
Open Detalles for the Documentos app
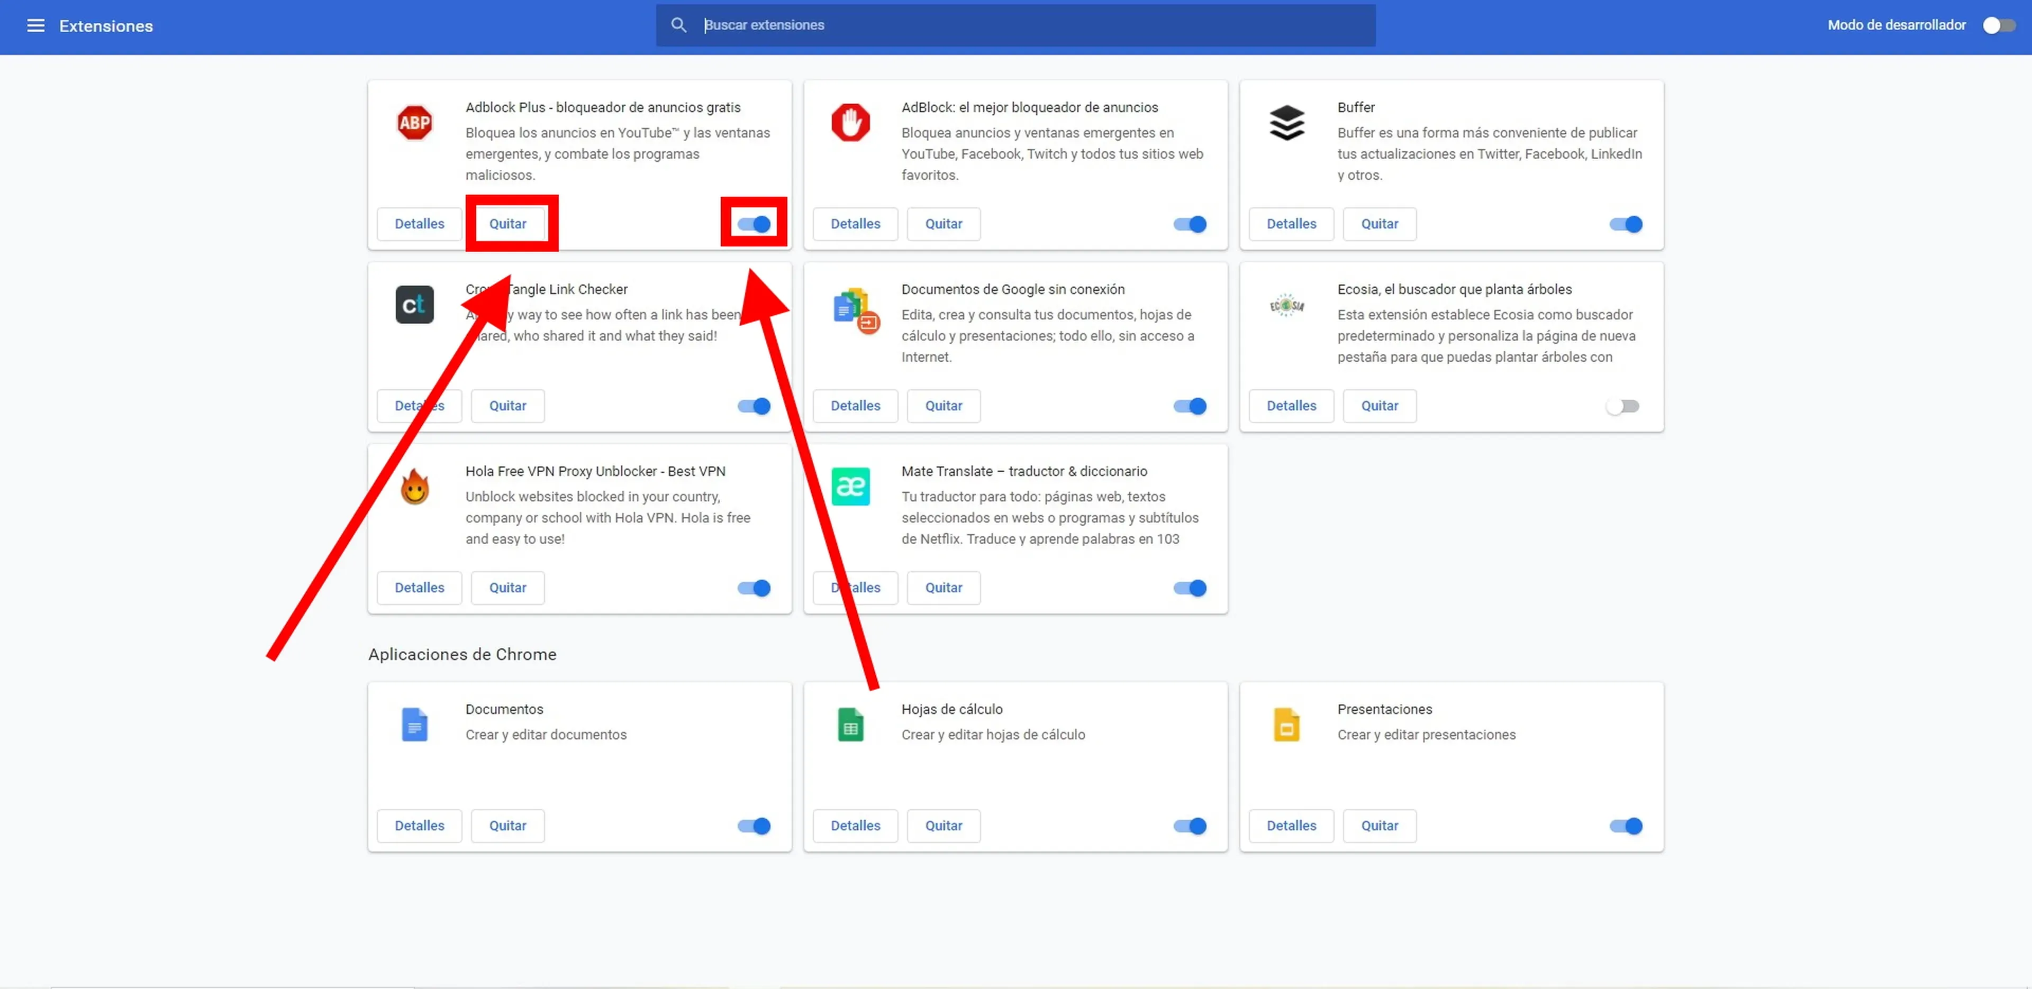pos(419,826)
